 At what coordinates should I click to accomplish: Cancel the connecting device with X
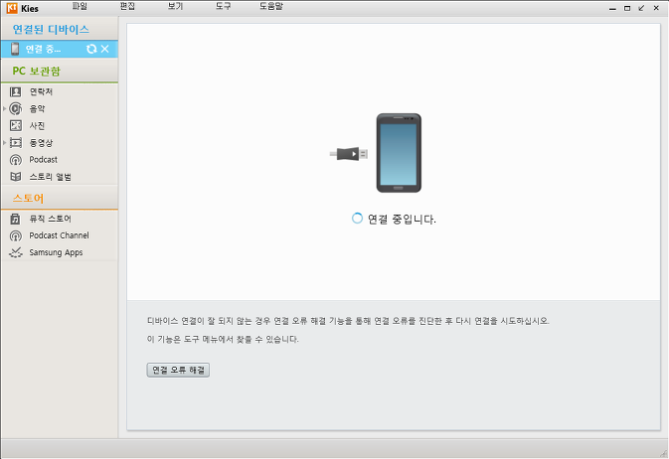(x=105, y=49)
